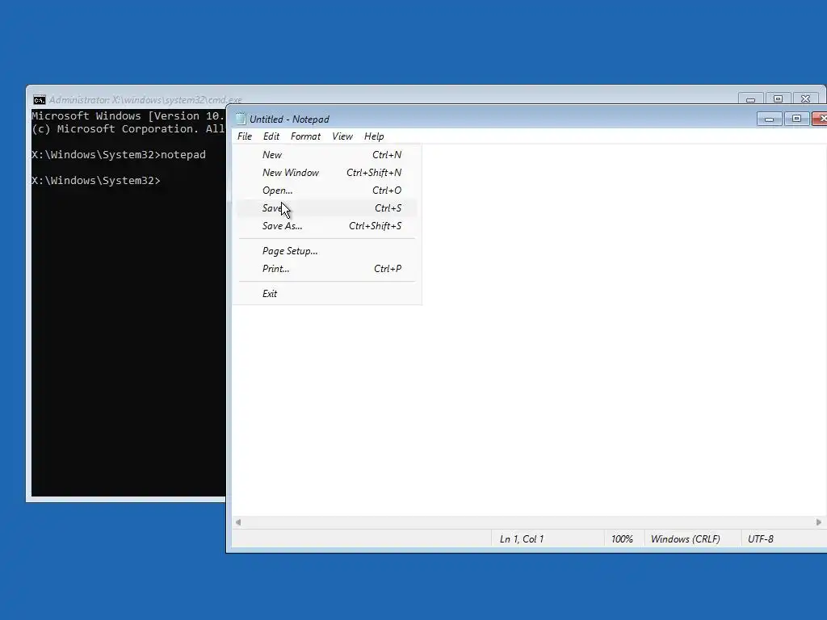Click the right arrow of horizontal scrollbar
Screen dimensions: 827x620
[x=818, y=522]
